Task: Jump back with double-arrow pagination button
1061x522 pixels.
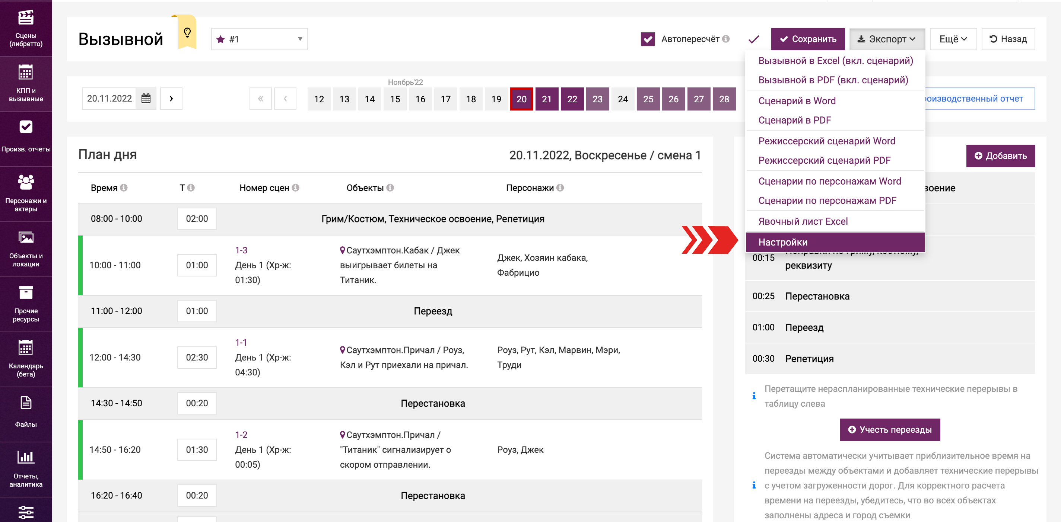Action: (x=261, y=99)
